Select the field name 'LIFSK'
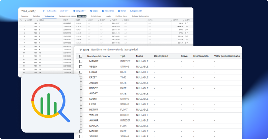 [x=93, y=104]
